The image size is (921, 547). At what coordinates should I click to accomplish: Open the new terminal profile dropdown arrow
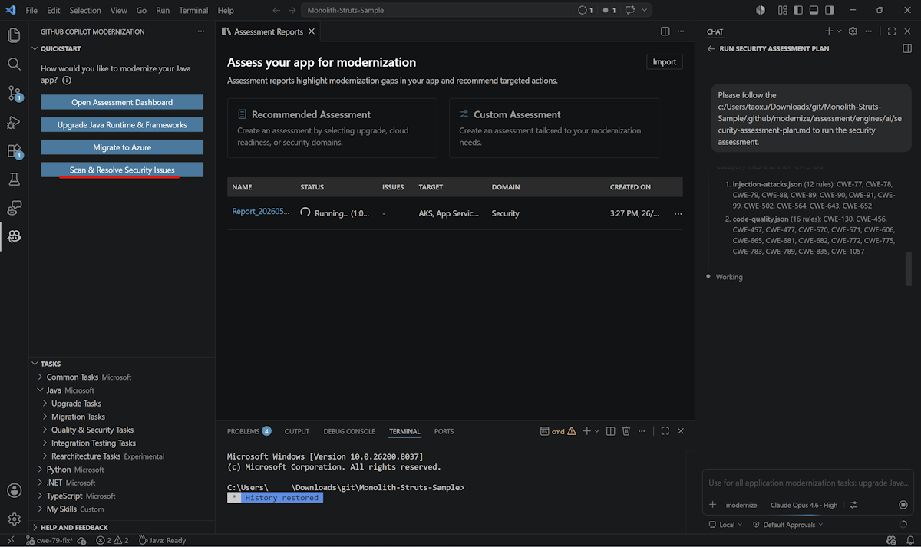coord(597,431)
